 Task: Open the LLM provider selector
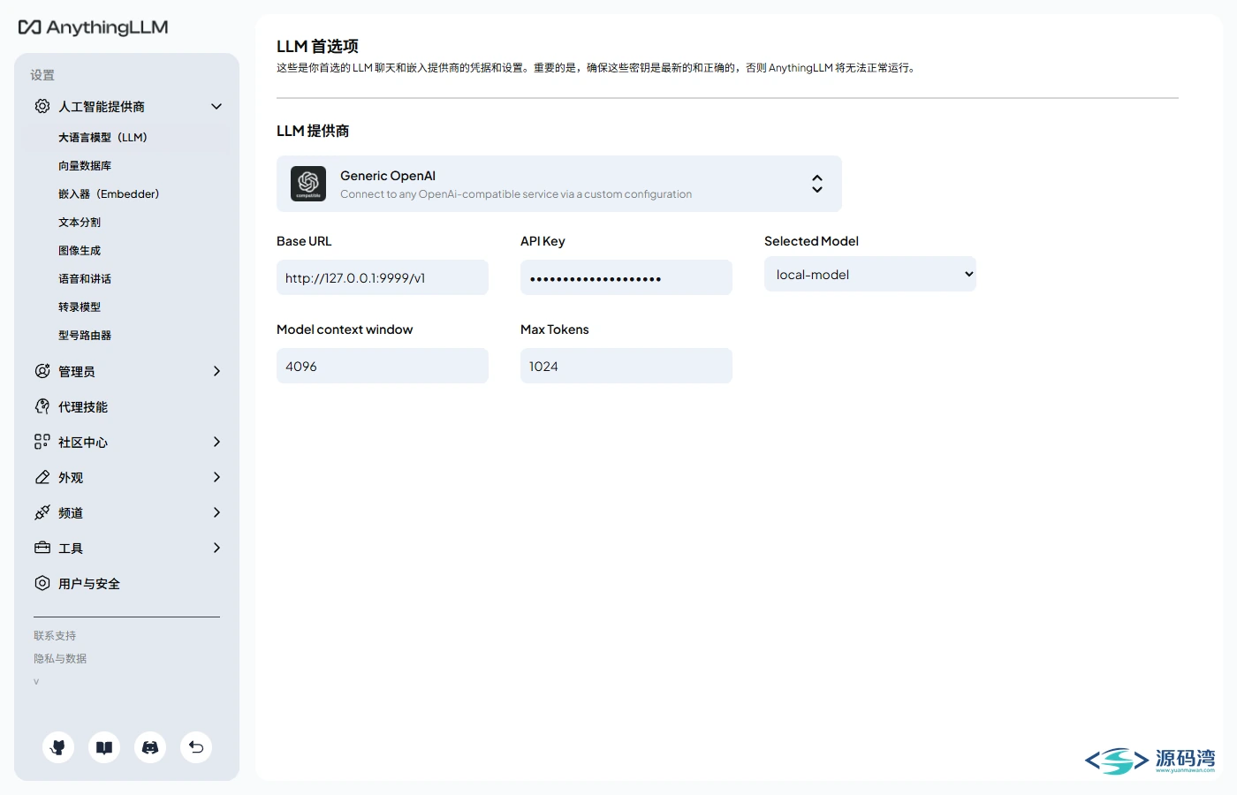[x=559, y=184]
